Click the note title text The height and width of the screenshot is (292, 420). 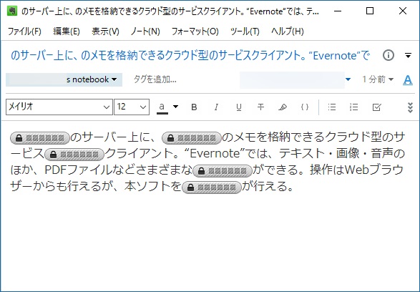click(x=190, y=56)
